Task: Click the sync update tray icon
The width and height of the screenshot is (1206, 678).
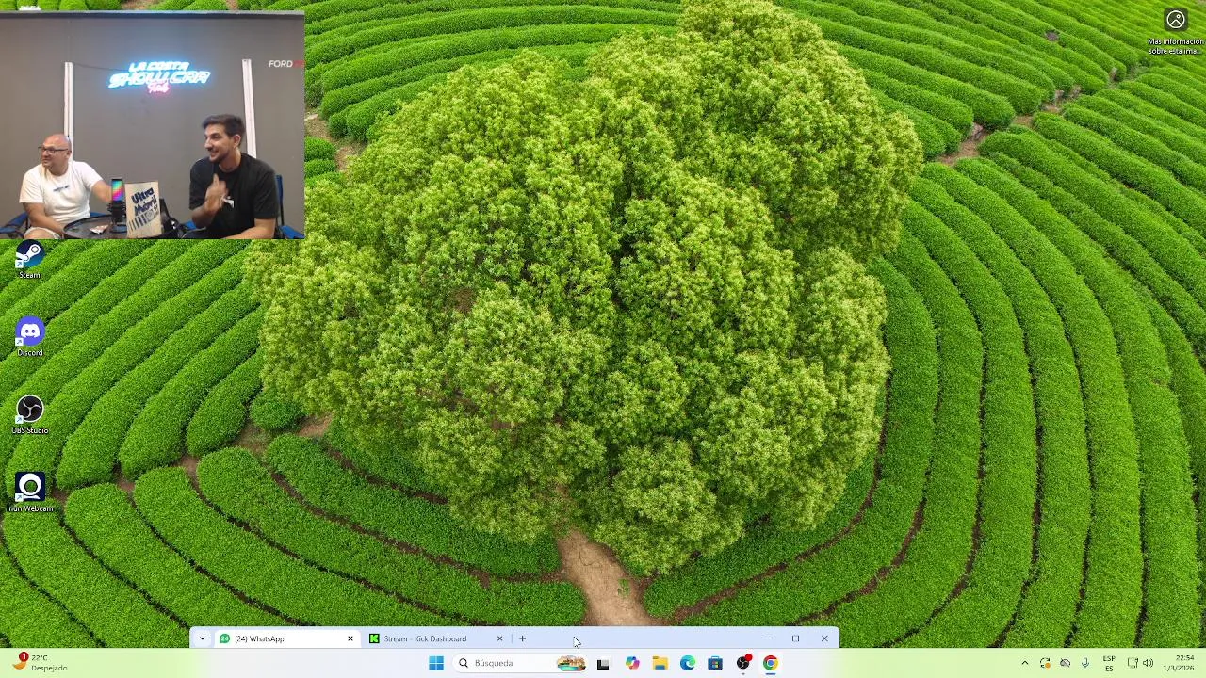Action: point(1045,663)
